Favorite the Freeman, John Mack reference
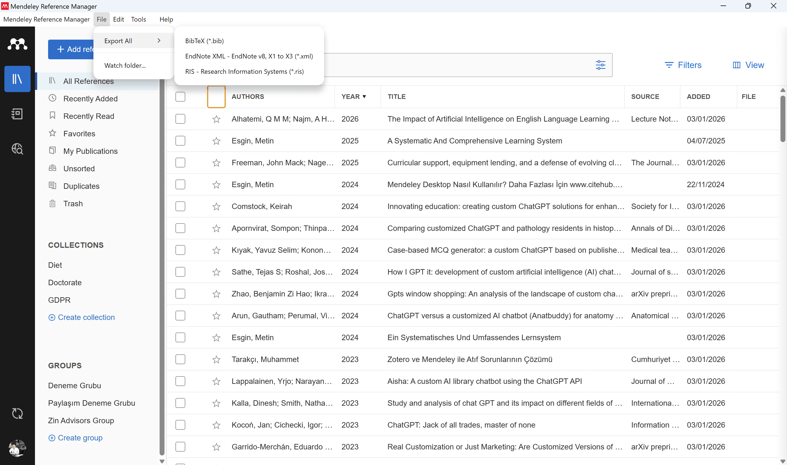 216,163
